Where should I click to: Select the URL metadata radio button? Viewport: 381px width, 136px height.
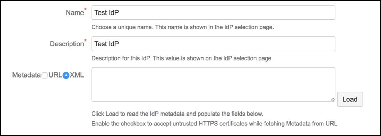[44, 75]
